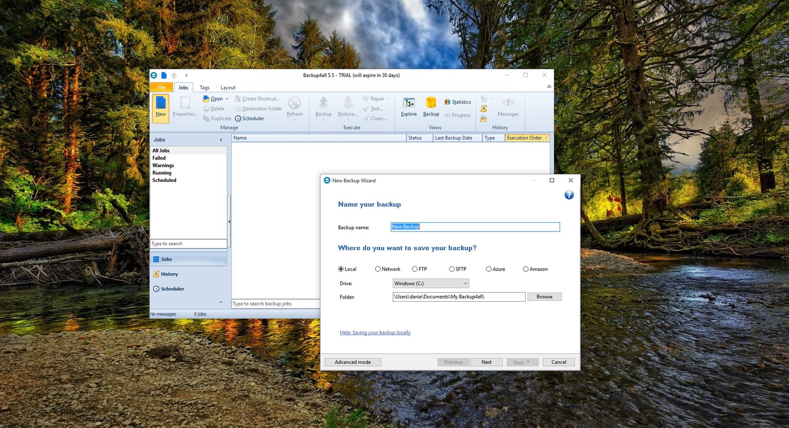Open the Properties icon in the Manage group
The image size is (789, 428).
pos(185,107)
